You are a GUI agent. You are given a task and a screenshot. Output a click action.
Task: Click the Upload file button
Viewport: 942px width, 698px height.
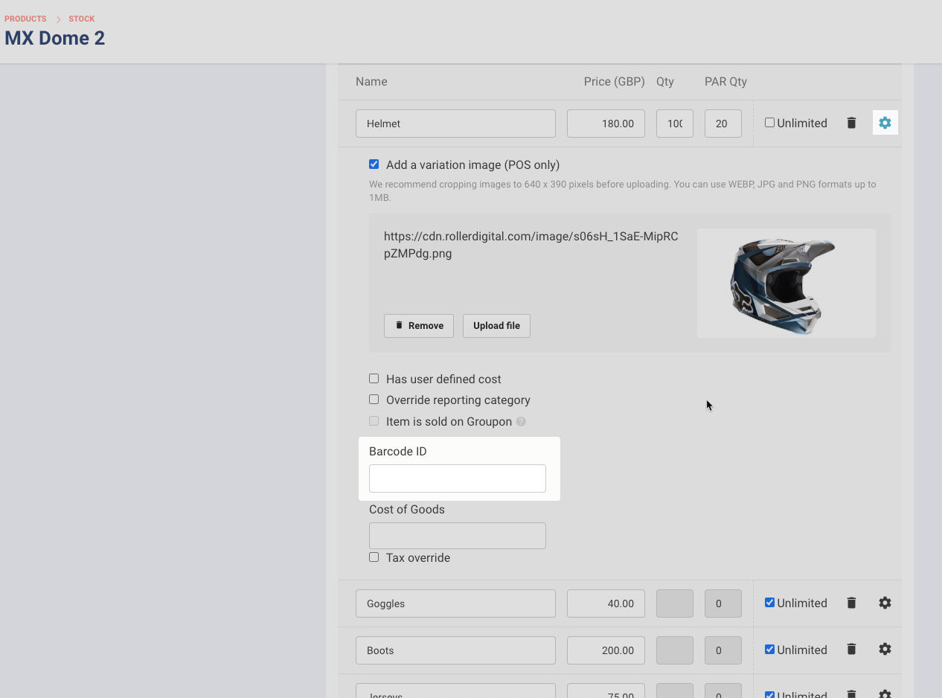(496, 326)
